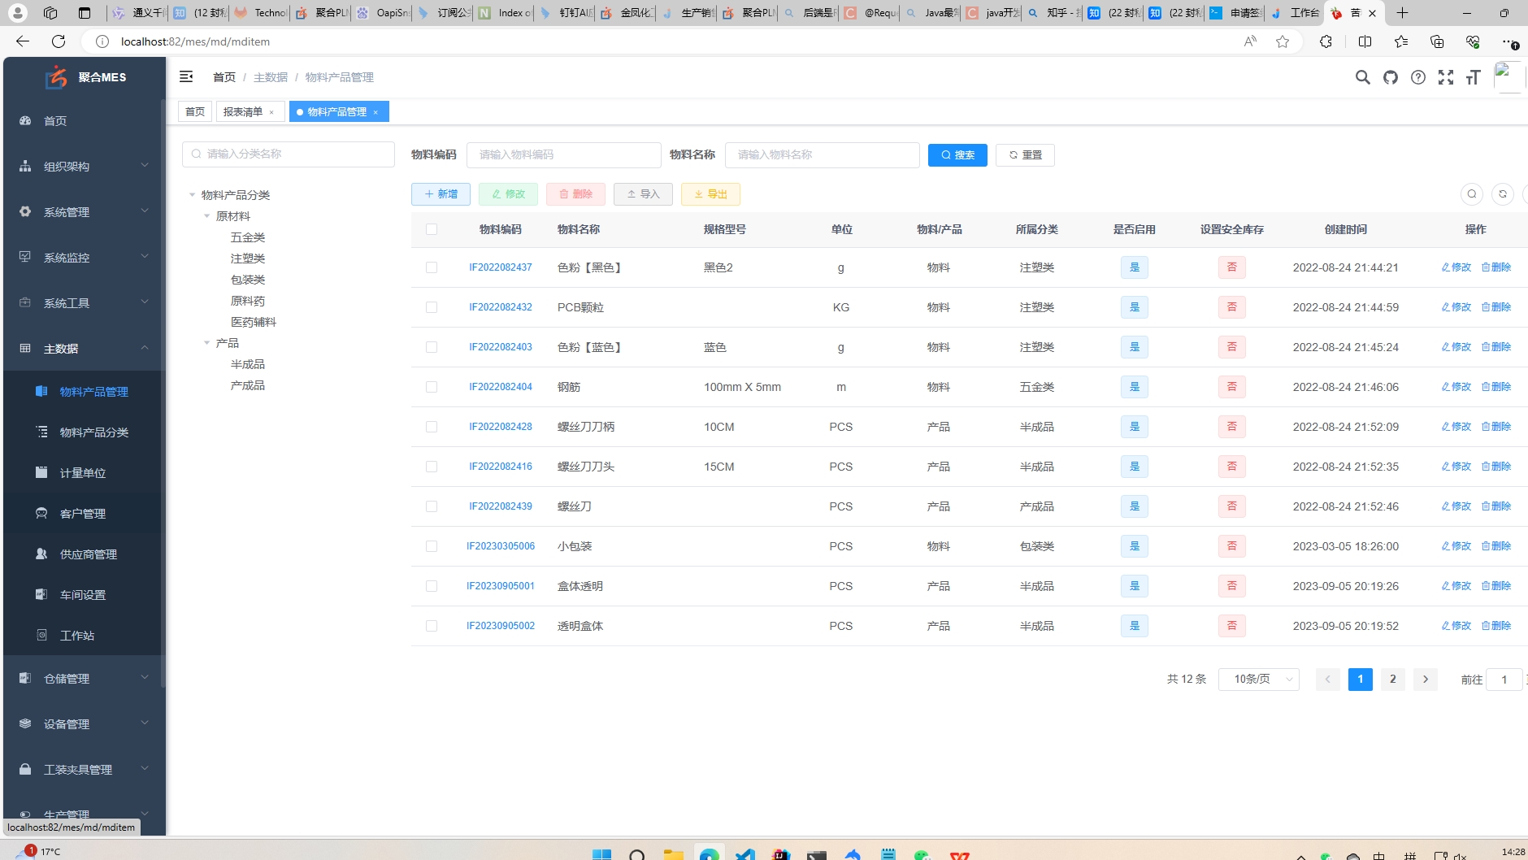This screenshot has width=1528, height=860.
Task: Check the row for IF2022082439
Action: tap(432, 506)
